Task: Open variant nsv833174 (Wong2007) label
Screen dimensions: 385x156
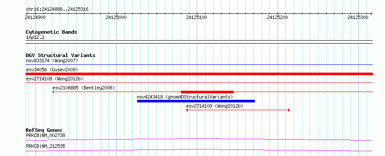Action: [x=52, y=60]
